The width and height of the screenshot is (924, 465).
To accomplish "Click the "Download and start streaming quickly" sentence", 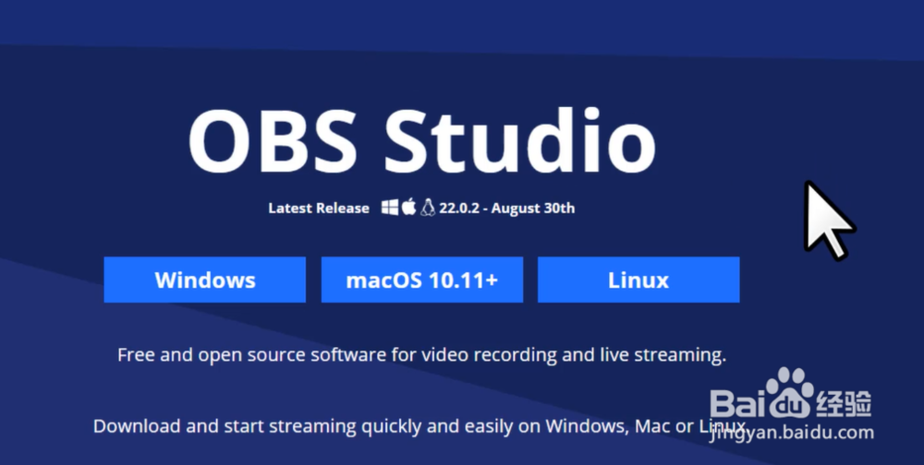I will pyautogui.click(x=420, y=425).
